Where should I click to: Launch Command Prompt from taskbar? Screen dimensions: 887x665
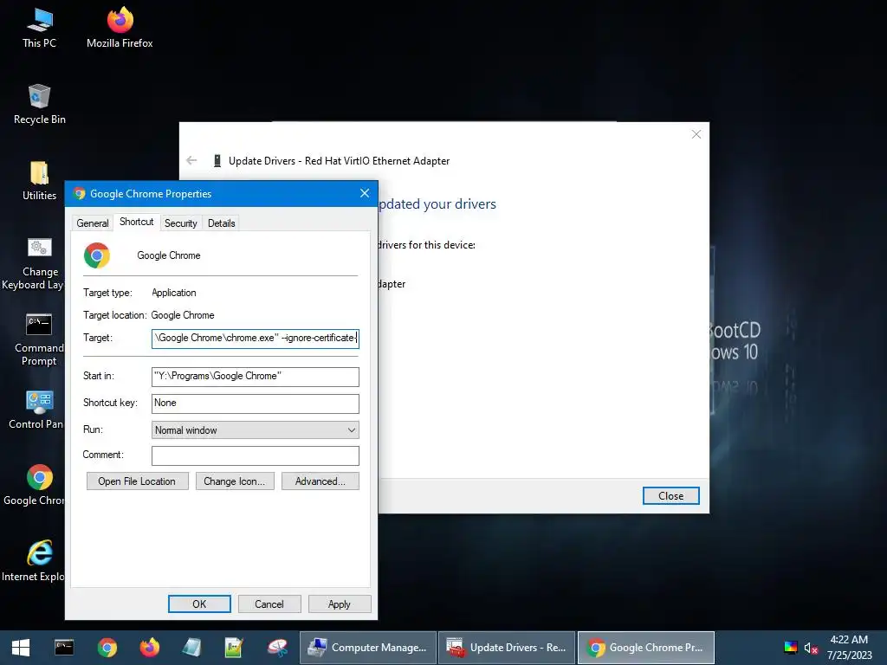tap(64, 648)
